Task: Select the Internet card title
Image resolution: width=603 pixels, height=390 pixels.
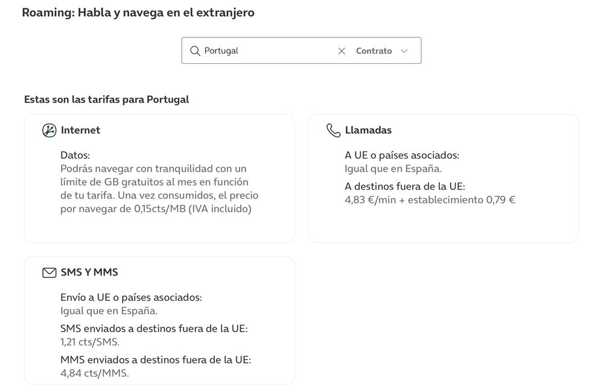Action: point(80,130)
